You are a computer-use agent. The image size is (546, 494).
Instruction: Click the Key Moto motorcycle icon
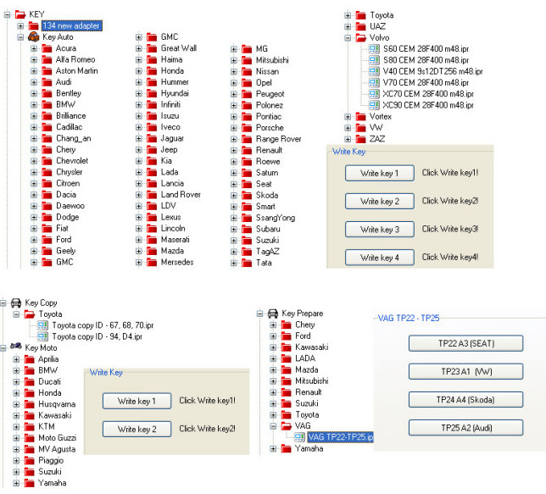tap(16, 347)
